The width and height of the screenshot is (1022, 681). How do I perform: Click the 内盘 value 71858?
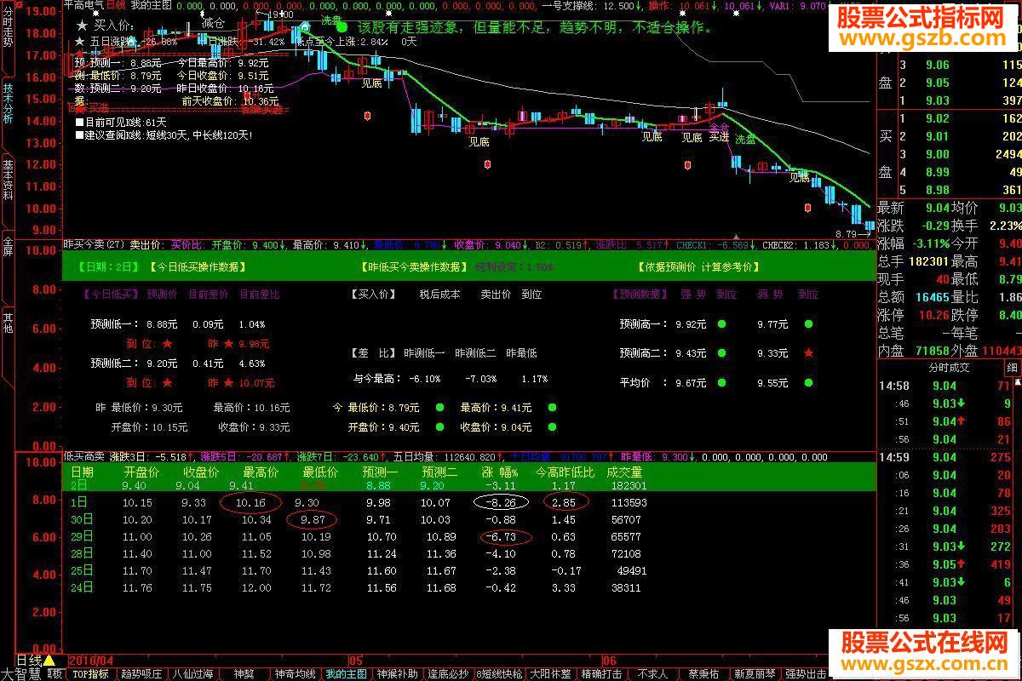(931, 351)
